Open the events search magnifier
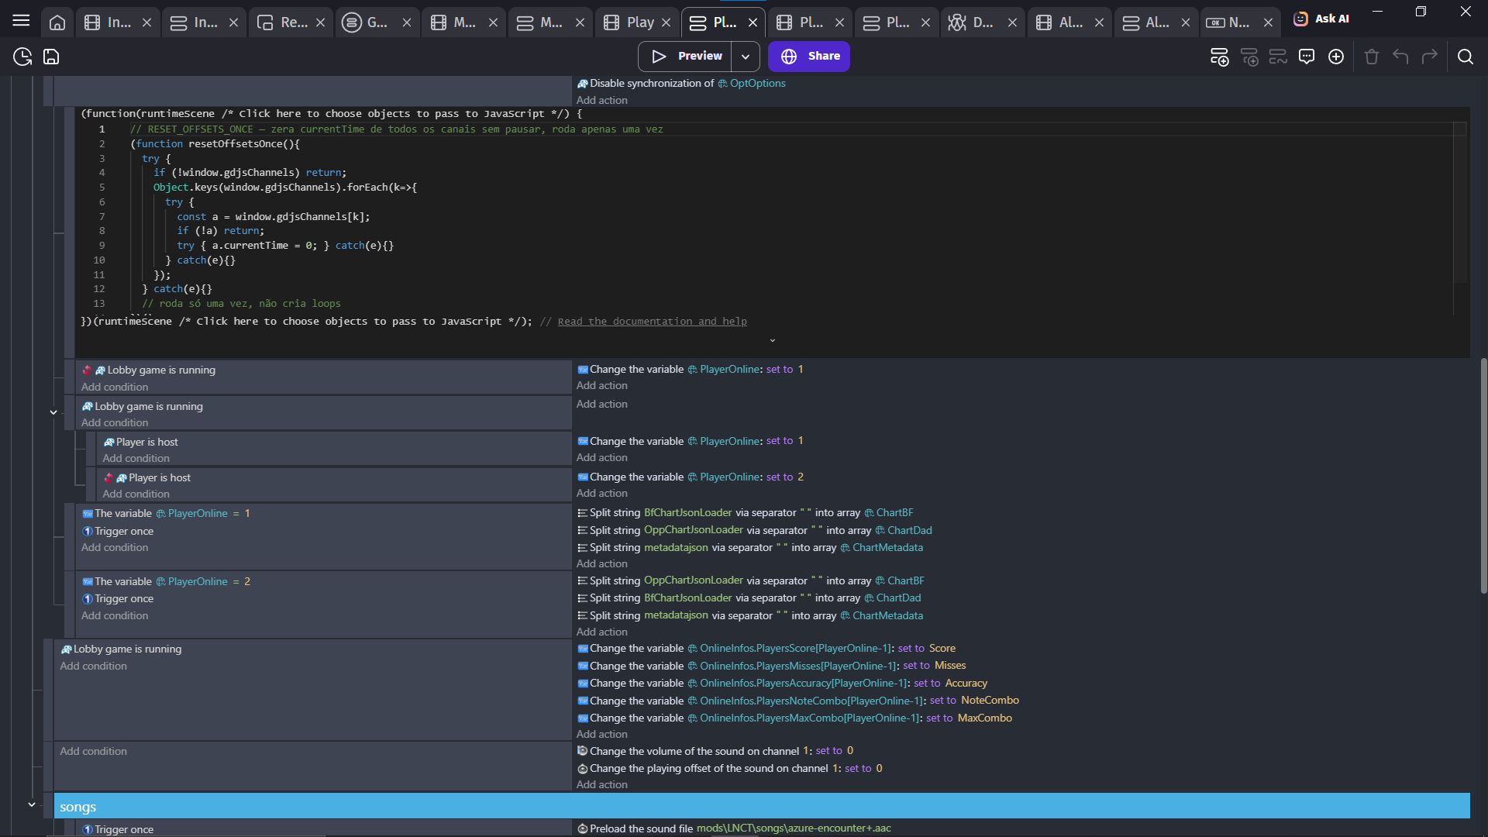This screenshot has width=1488, height=837. point(1465,57)
